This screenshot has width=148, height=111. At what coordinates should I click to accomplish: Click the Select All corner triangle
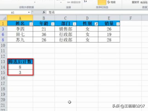coord(4,18)
